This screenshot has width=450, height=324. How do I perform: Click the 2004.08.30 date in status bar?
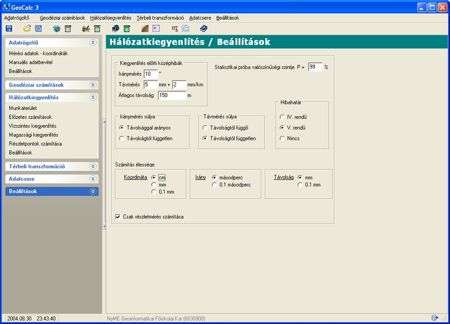point(19,318)
